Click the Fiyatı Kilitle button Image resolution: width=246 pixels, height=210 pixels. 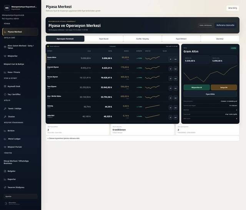click(x=210, y=94)
